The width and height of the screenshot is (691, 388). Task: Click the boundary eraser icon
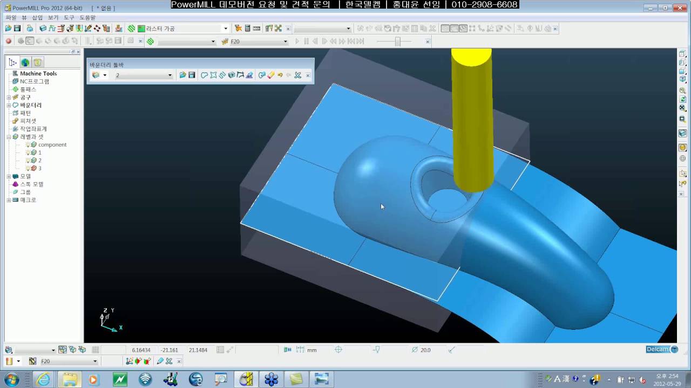click(271, 75)
